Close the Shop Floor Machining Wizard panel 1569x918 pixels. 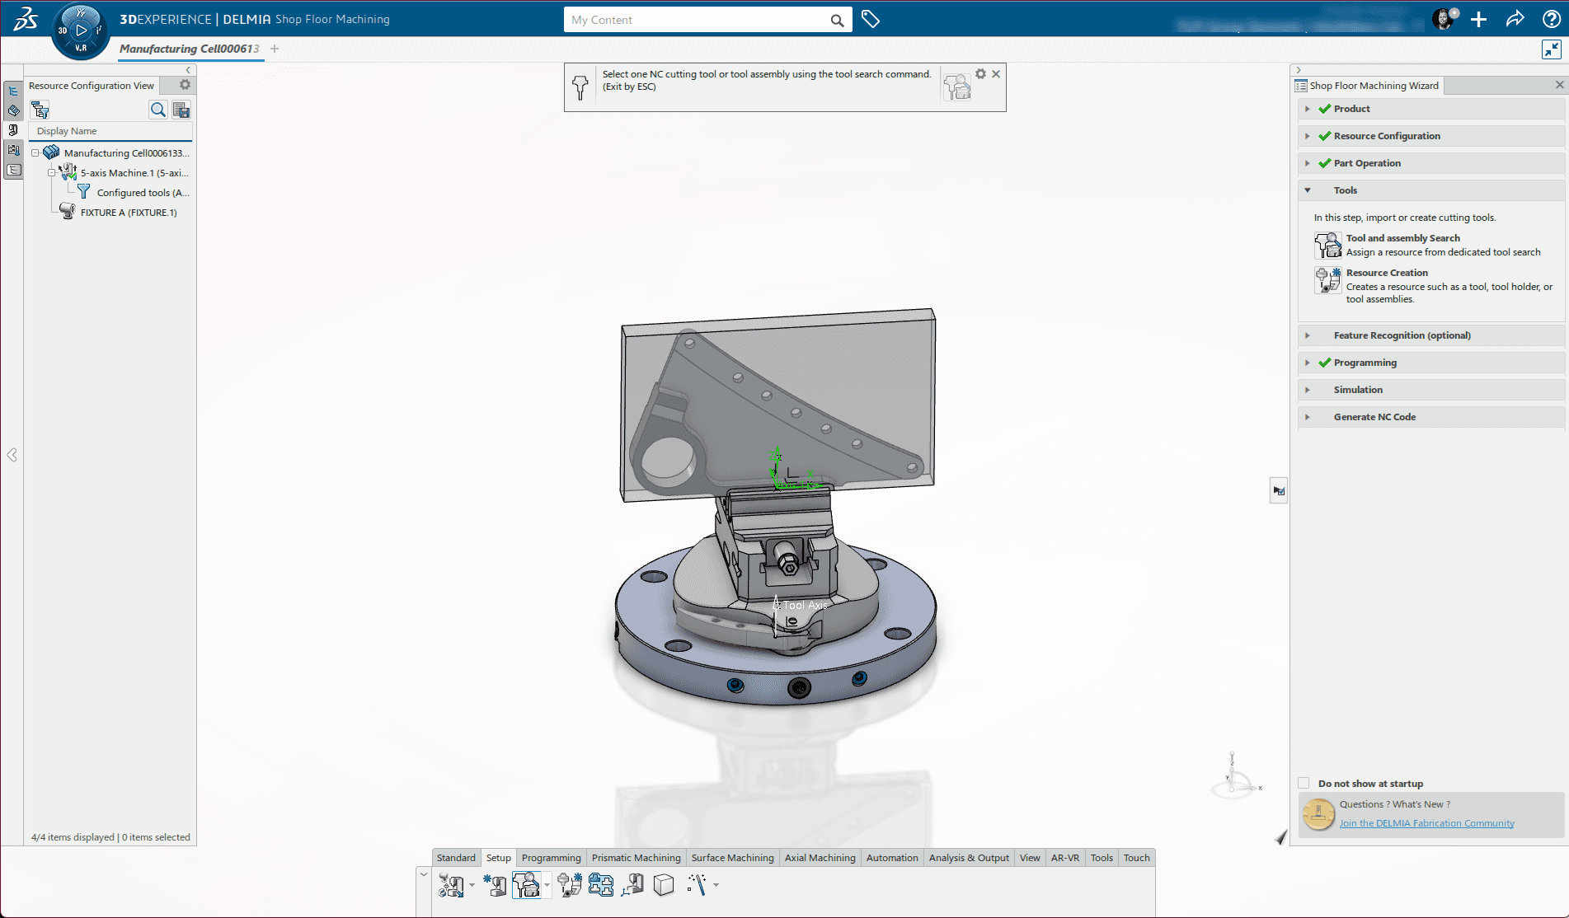1559,85
